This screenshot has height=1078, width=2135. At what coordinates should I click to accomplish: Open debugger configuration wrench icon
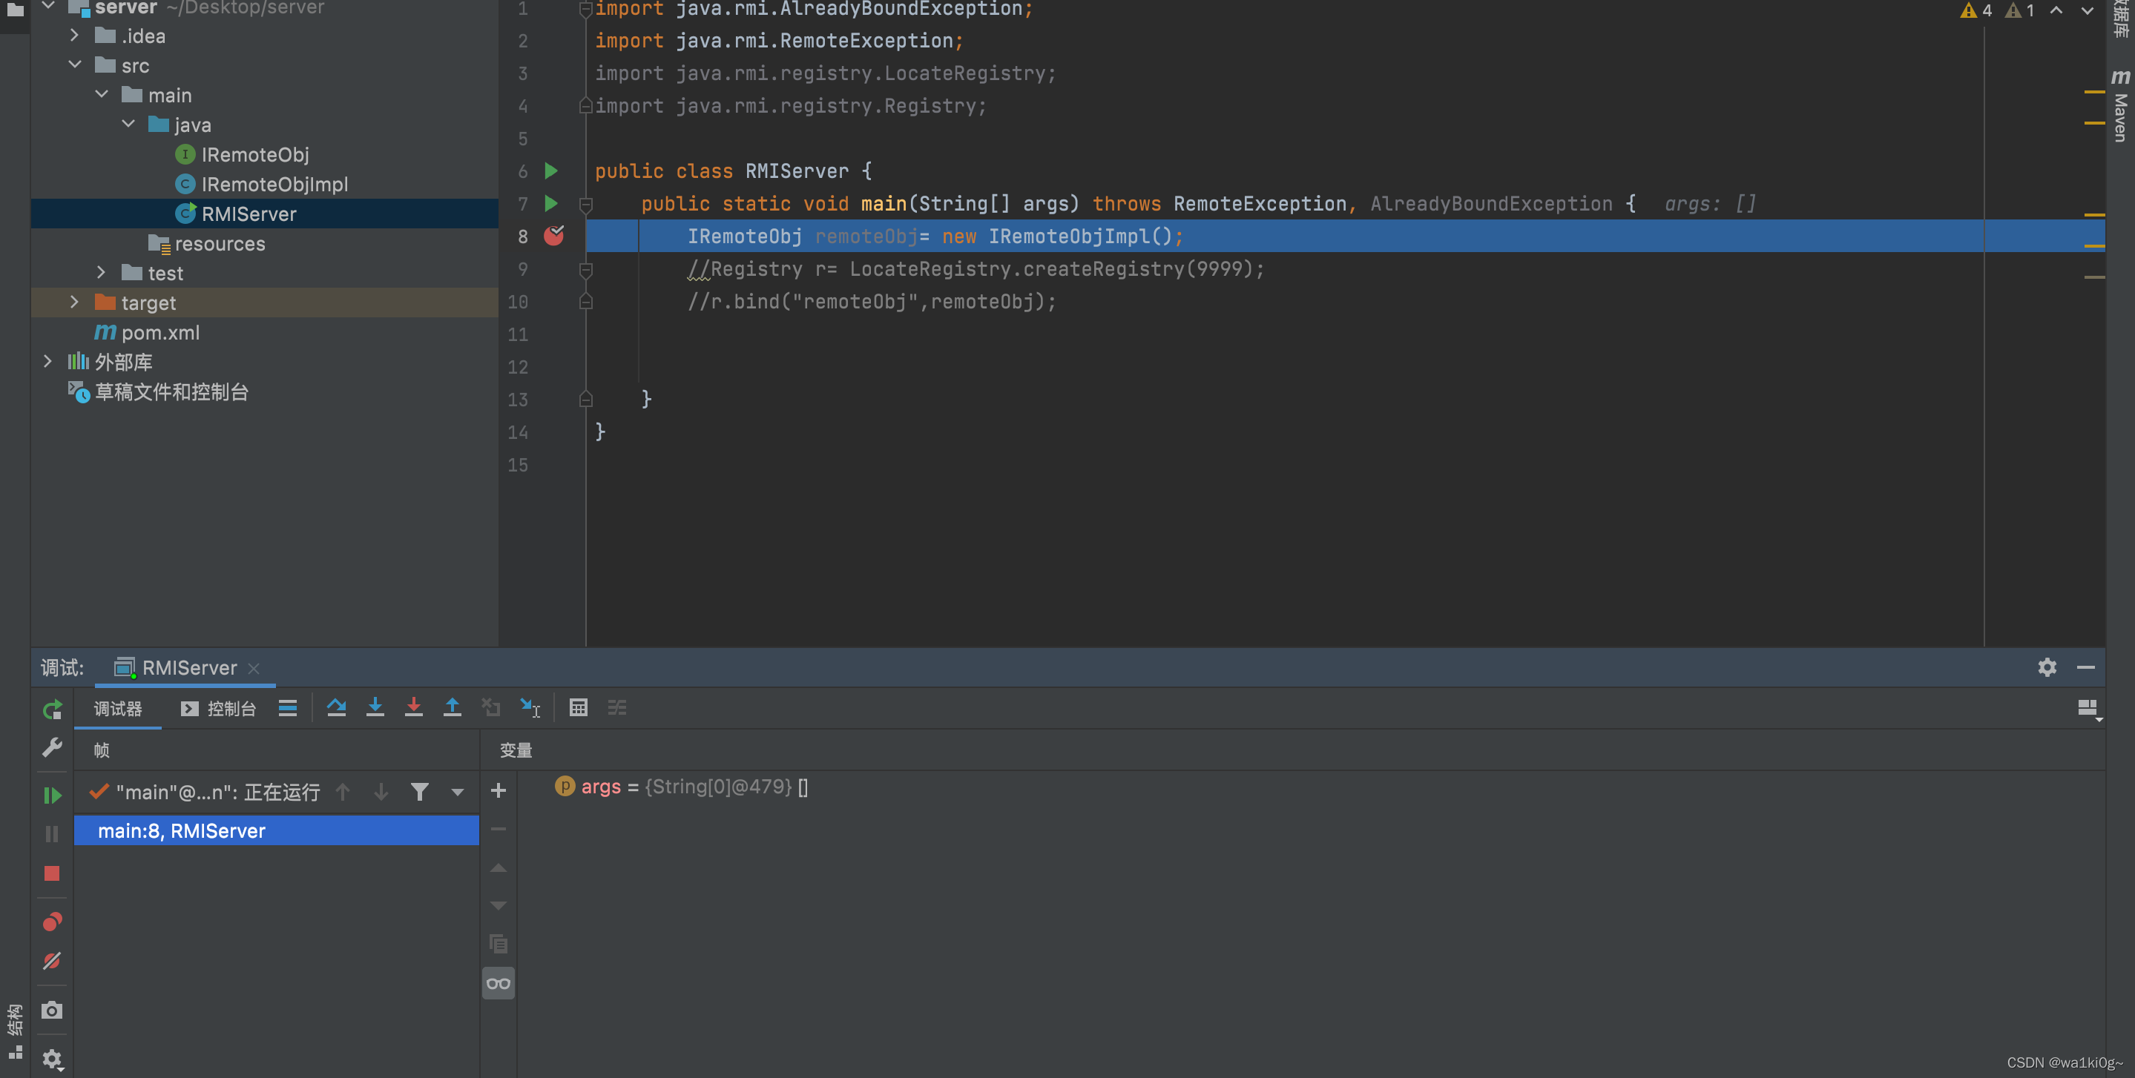coord(52,747)
